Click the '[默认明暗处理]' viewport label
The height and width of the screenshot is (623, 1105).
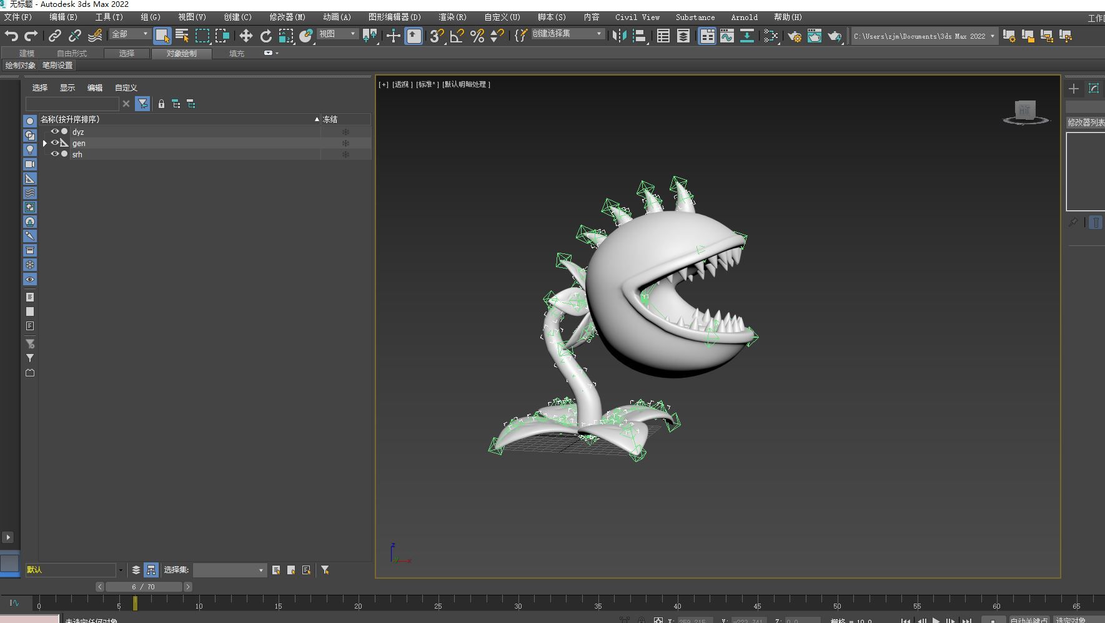coord(467,84)
